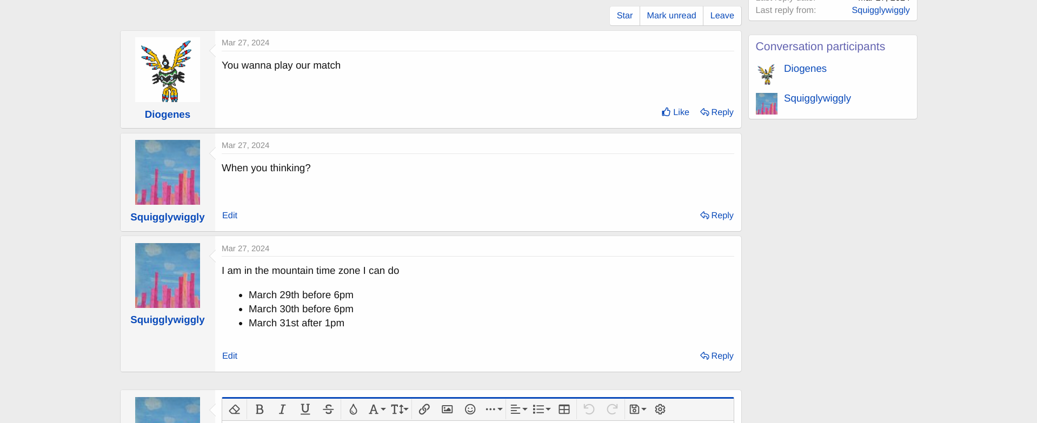Click the insert link icon
1037x423 pixels.
point(424,409)
